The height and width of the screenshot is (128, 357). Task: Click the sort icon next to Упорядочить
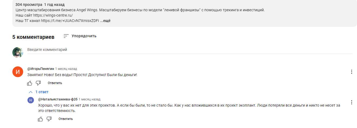tap(66, 36)
